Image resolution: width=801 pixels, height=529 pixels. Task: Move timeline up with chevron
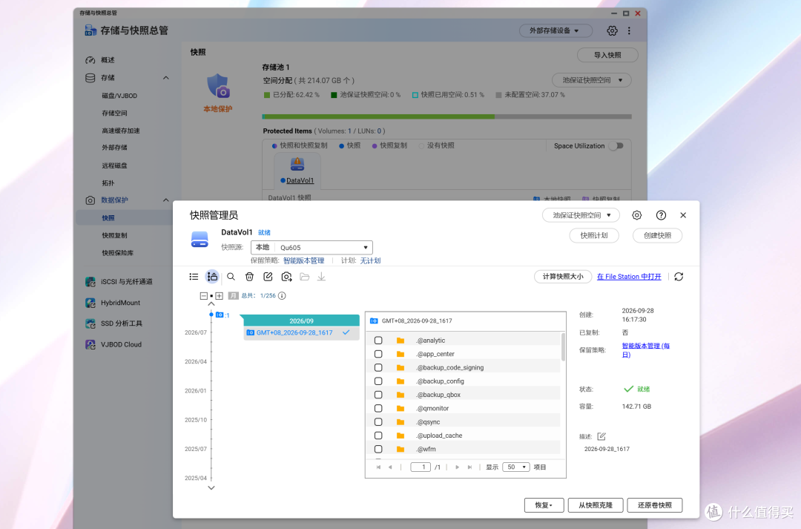tap(211, 304)
